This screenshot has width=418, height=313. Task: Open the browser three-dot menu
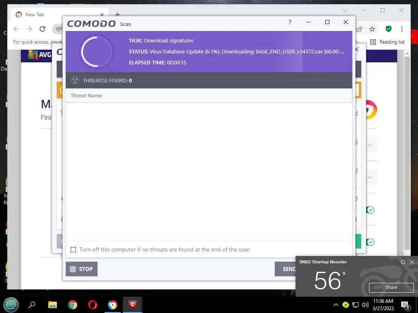coord(402,29)
